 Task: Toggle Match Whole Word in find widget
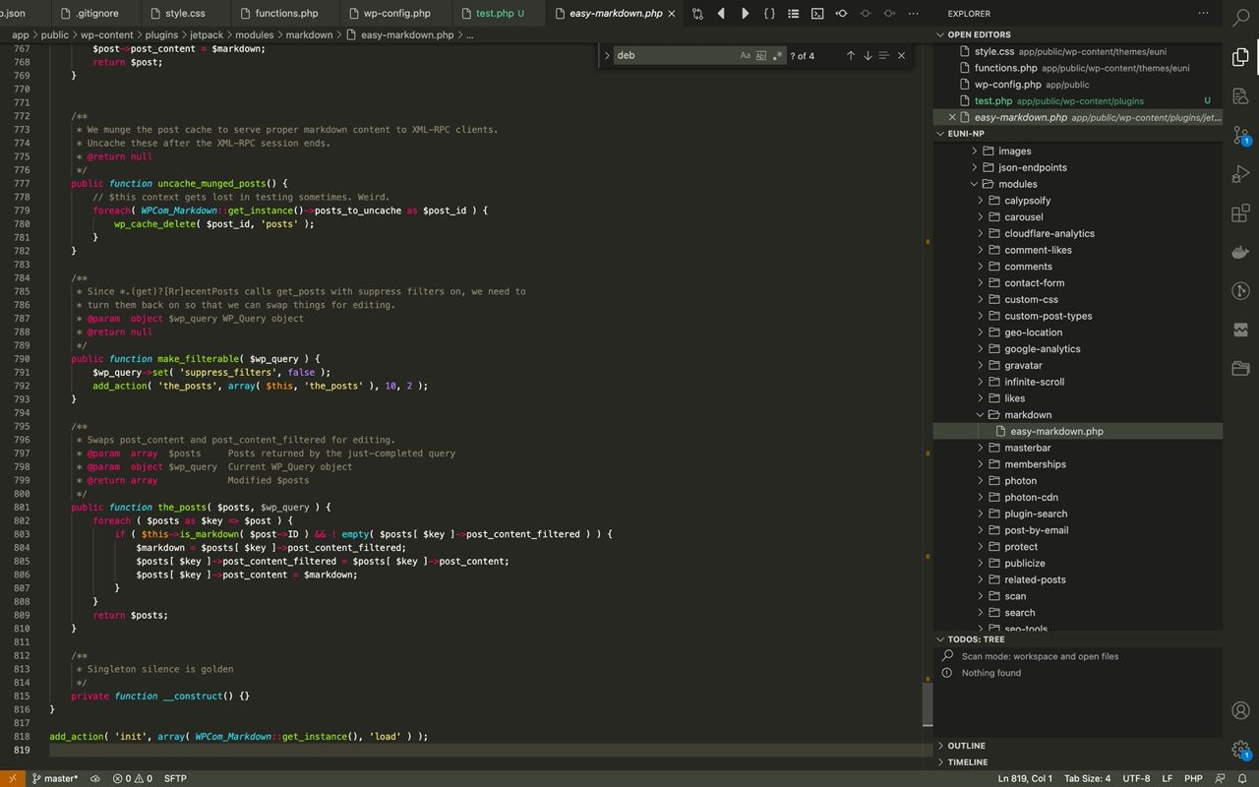[x=760, y=56]
